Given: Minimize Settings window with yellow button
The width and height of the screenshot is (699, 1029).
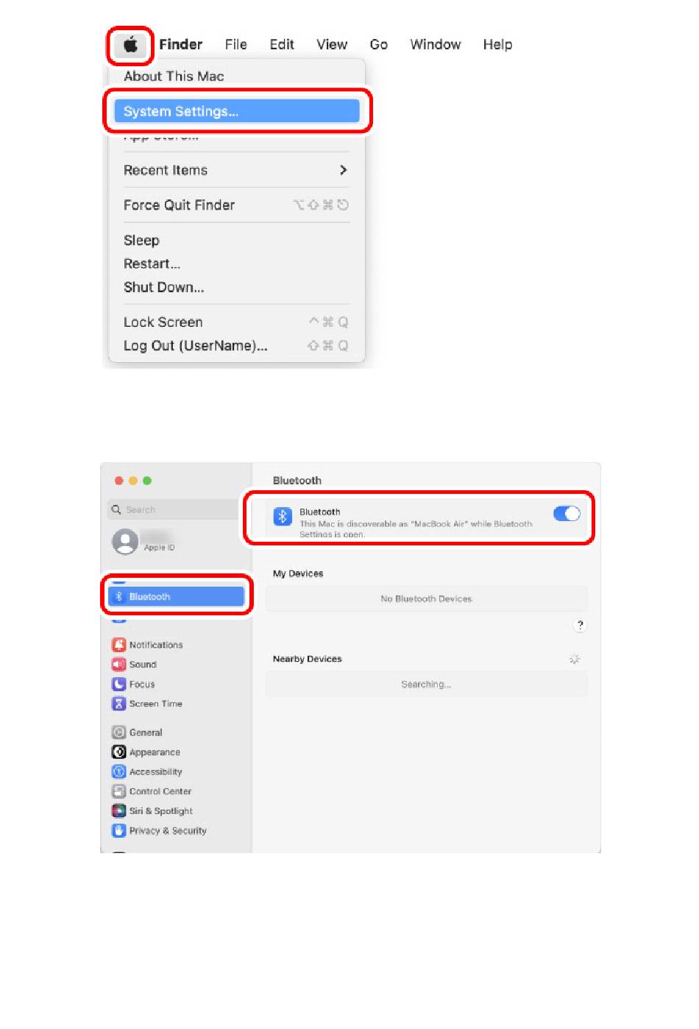Looking at the screenshot, I should [133, 481].
